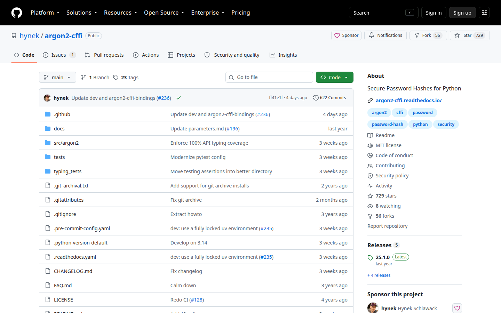This screenshot has width=501, height=313.
Task: Click the Pricing link in header
Action: click(x=241, y=13)
